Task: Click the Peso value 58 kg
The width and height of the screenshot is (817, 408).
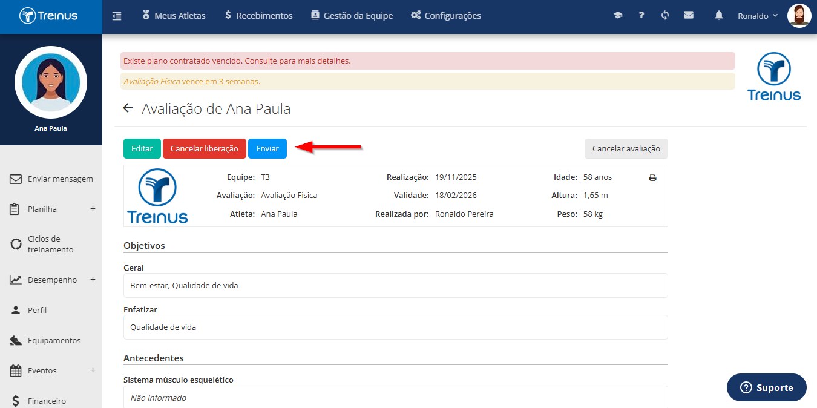Action: point(593,214)
